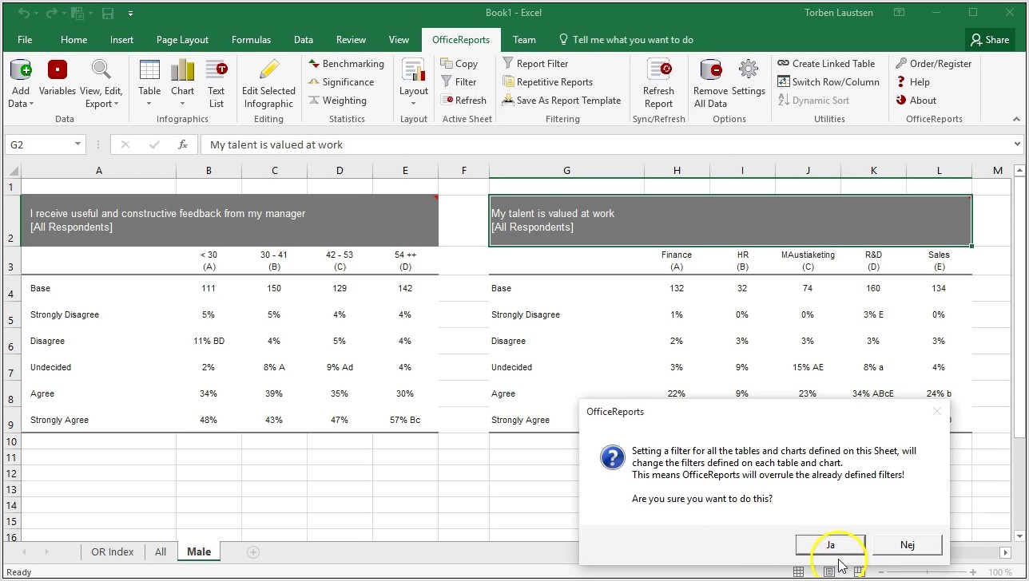Open the OR Index sheet

coord(113,551)
